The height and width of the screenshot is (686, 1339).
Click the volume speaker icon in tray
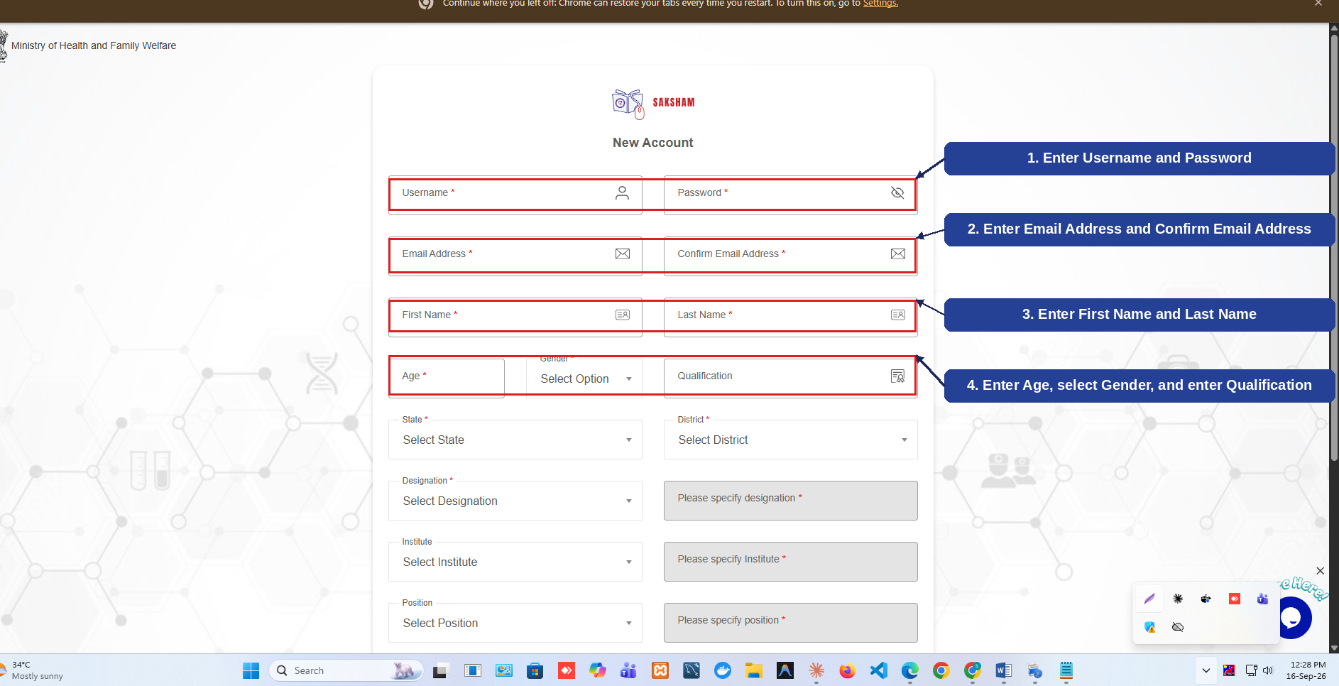pos(1268,670)
